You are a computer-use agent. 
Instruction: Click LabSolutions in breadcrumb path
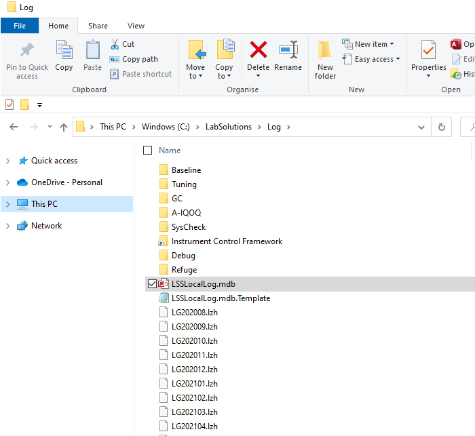(x=229, y=127)
